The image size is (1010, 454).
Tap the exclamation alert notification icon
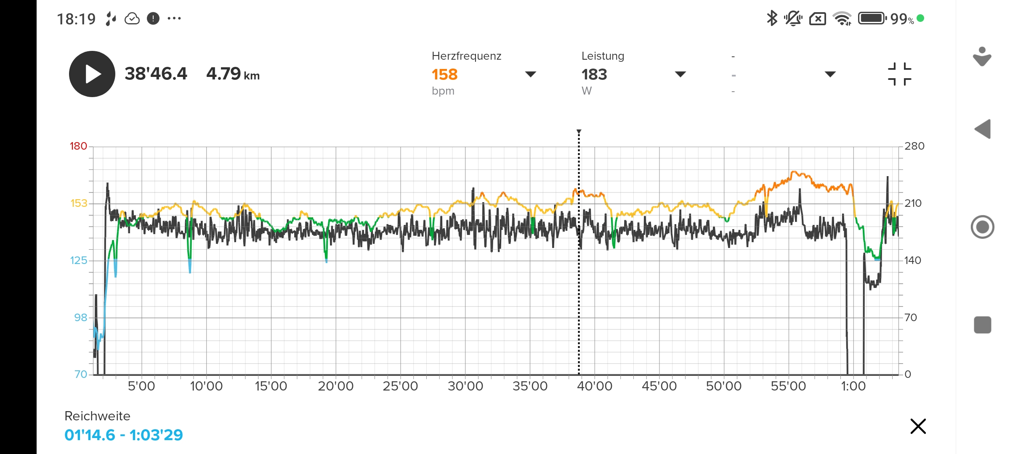pos(153,18)
